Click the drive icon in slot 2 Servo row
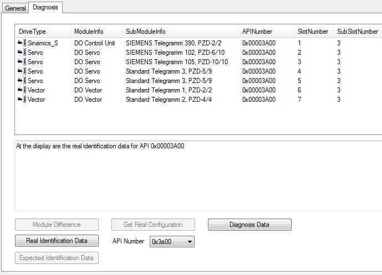This screenshot has height=275, width=382. pos(22,52)
